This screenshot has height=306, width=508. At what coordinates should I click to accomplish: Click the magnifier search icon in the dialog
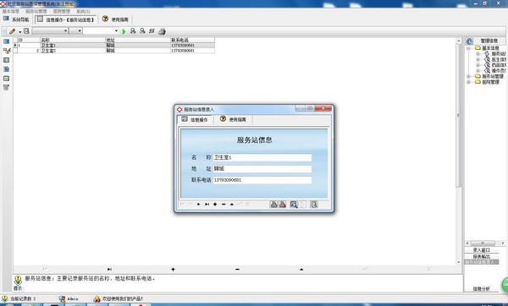[294, 205]
